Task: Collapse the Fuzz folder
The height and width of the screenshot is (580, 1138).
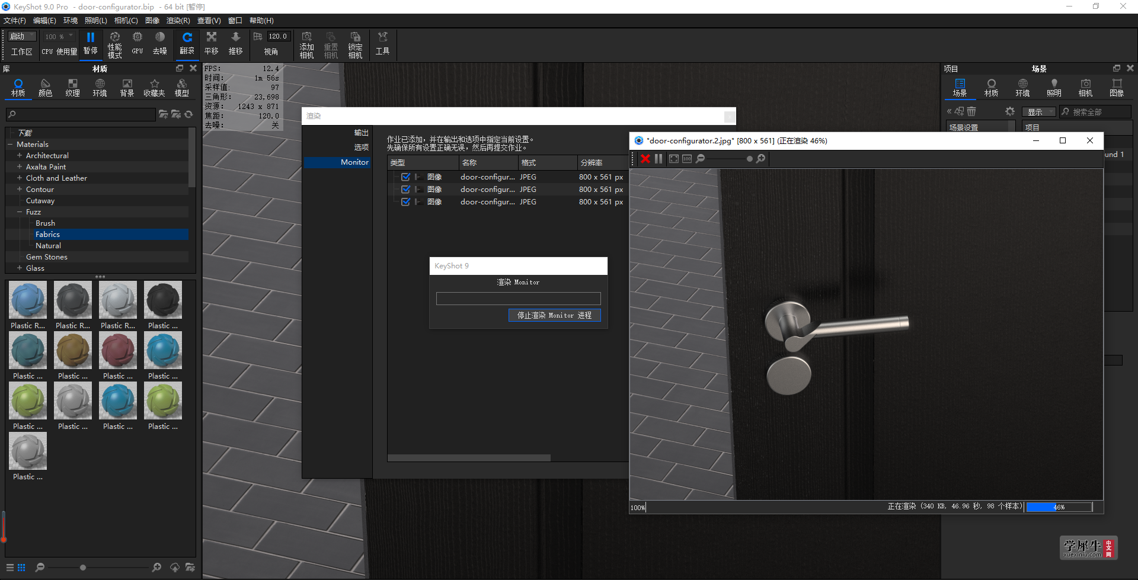Action: point(20,212)
